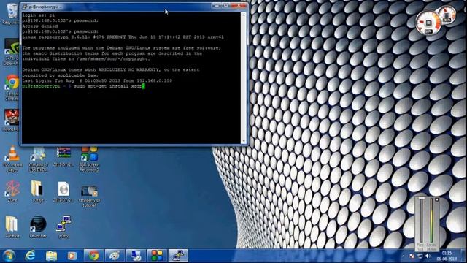Open the Launcher shortcut on the desktop
This screenshot has height=263, width=467.
(38, 226)
